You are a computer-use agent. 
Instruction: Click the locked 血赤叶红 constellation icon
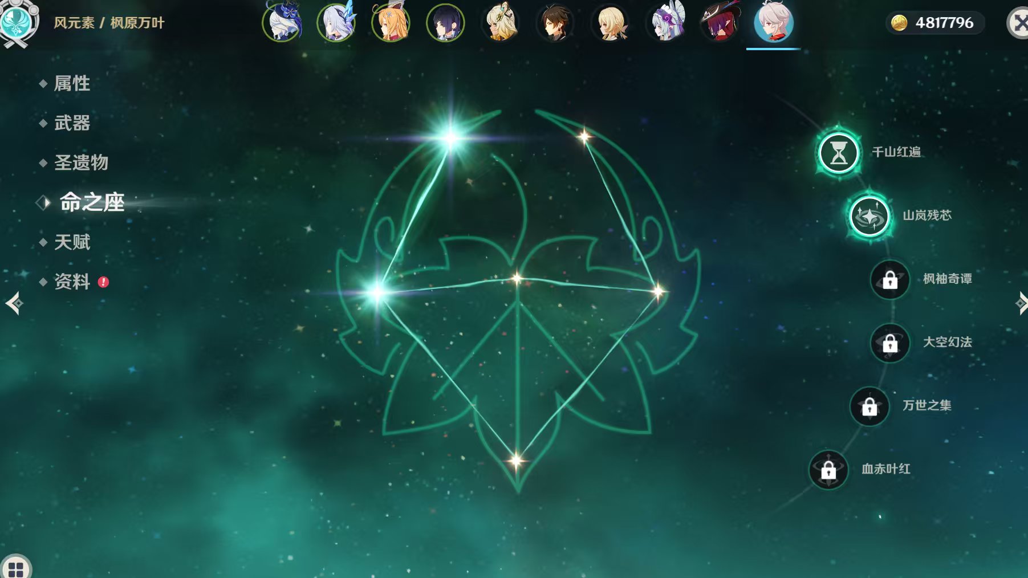click(x=828, y=470)
